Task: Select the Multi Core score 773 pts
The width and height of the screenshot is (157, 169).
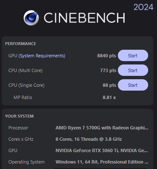Action: [108, 70]
